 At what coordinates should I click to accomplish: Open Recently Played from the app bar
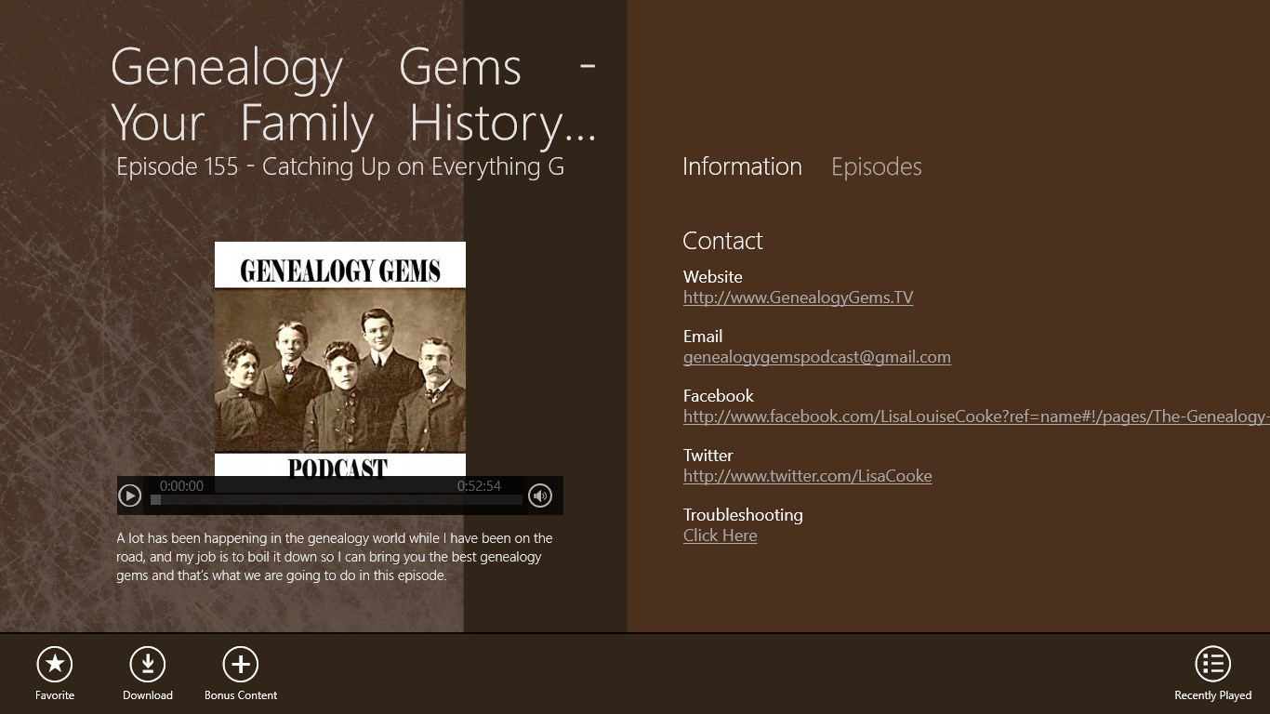(x=1212, y=665)
